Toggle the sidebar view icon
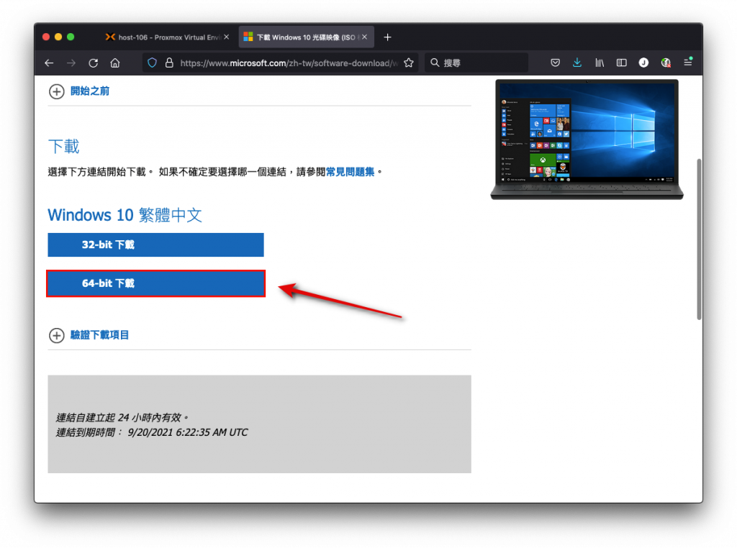The width and height of the screenshot is (737, 548). (621, 63)
